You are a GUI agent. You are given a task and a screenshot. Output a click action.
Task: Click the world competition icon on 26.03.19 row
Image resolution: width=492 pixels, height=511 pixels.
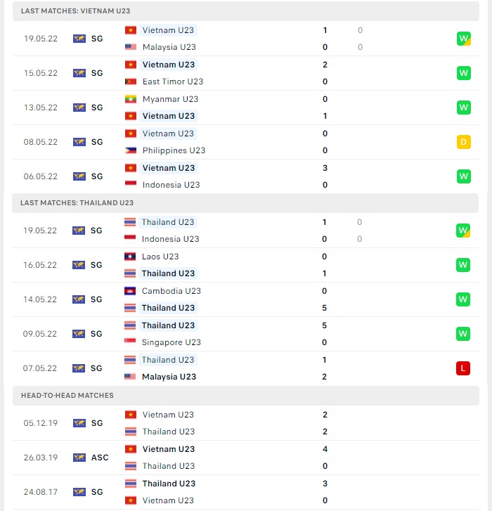[79, 458]
